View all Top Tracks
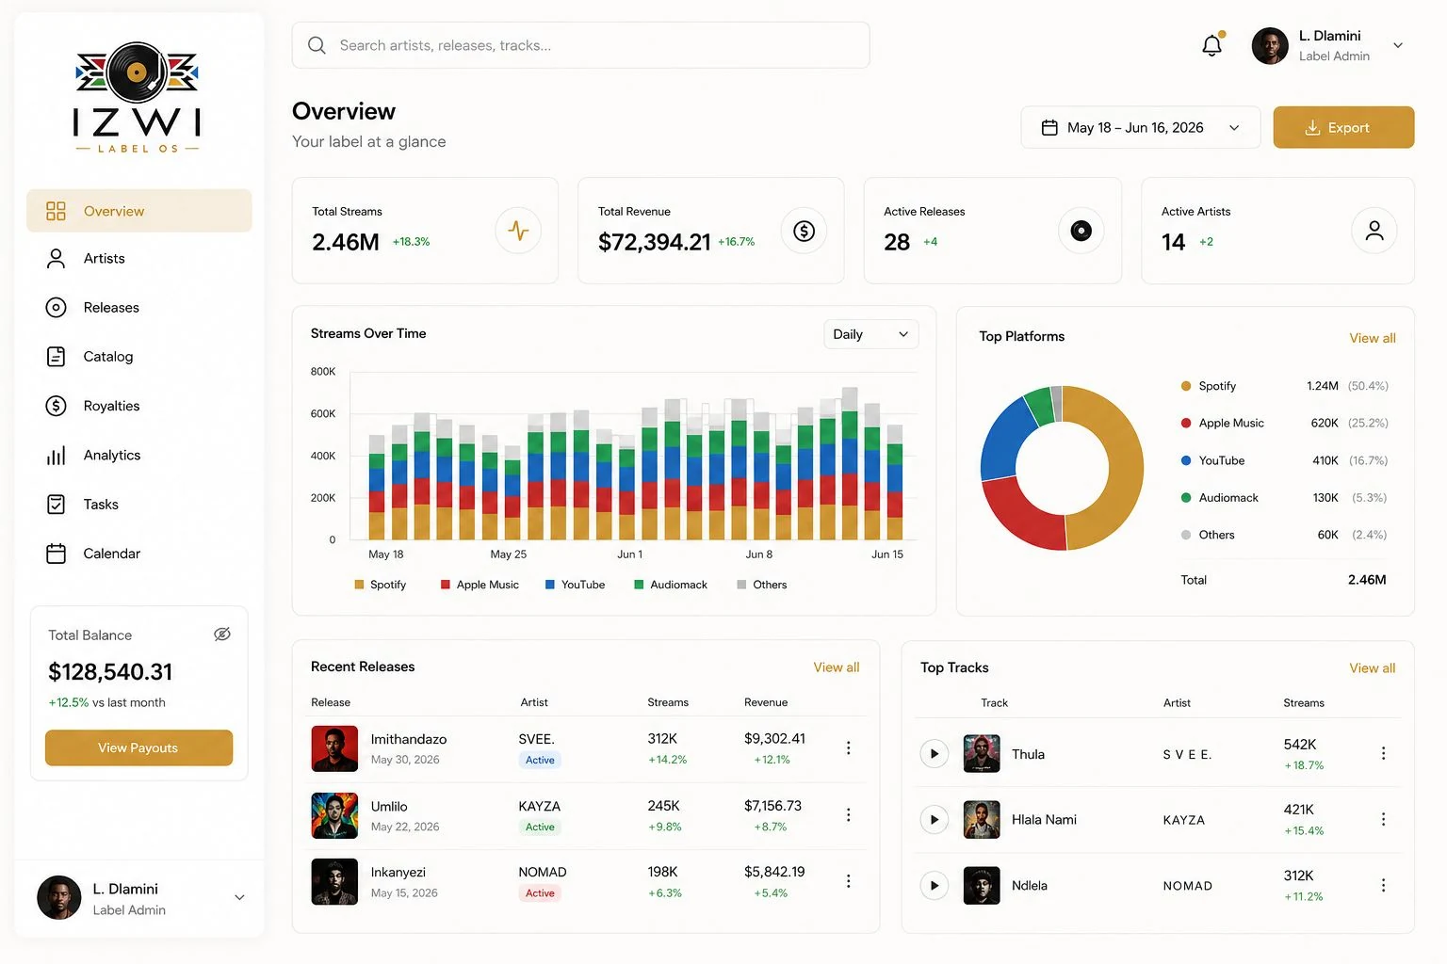The height and width of the screenshot is (964, 1447). (x=1373, y=668)
